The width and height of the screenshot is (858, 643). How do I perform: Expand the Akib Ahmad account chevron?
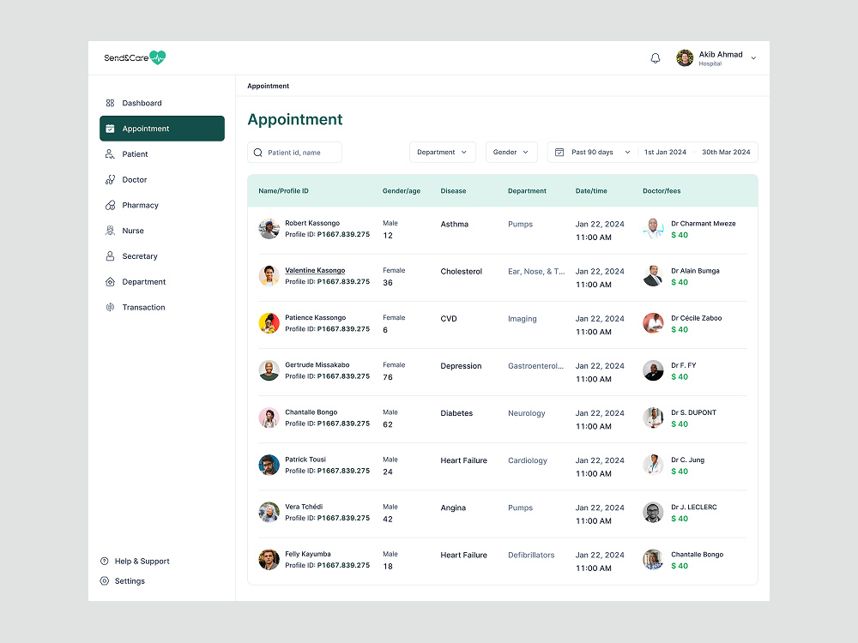[753, 58]
